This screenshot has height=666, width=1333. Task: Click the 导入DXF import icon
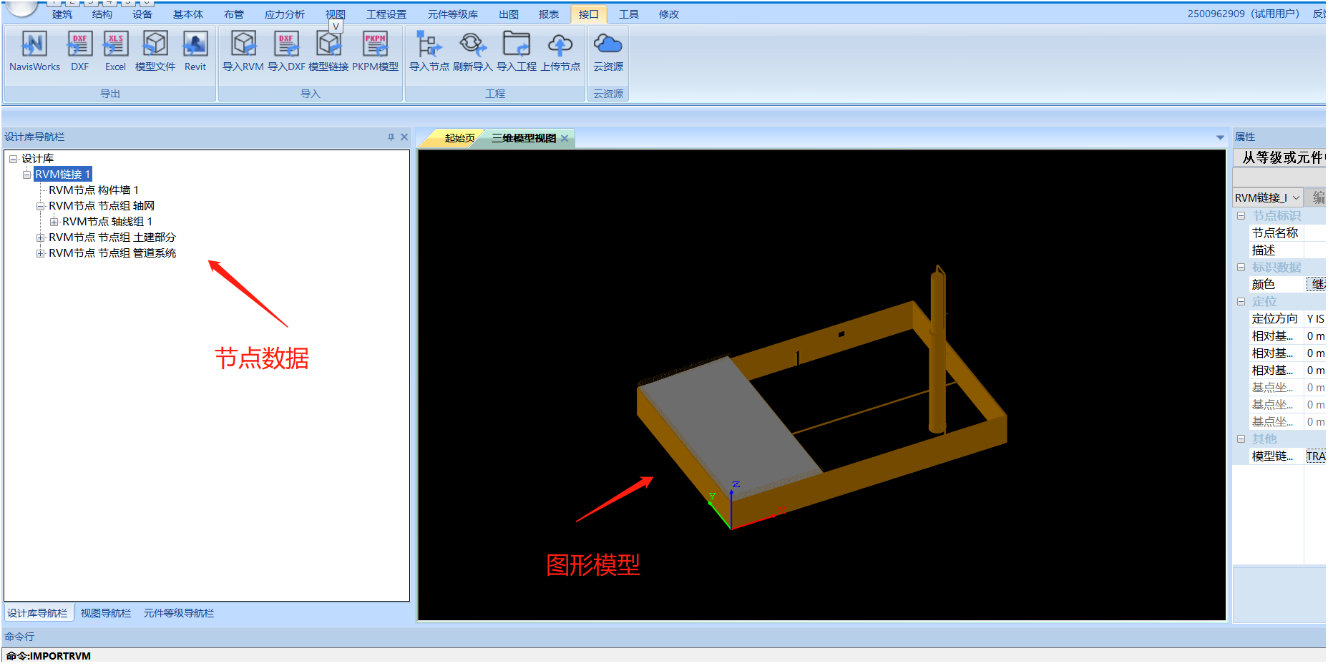click(286, 45)
